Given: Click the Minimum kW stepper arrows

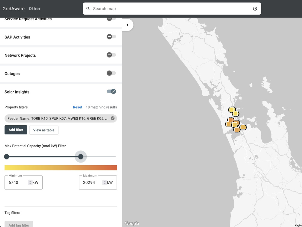Looking at the screenshot, I should pyautogui.click(x=30, y=183).
